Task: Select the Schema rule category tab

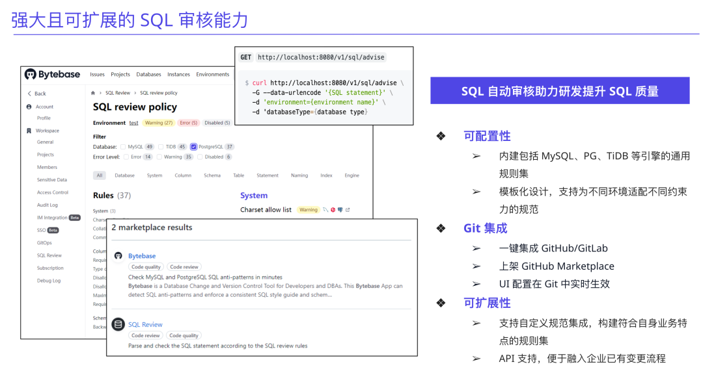Action: coord(212,175)
